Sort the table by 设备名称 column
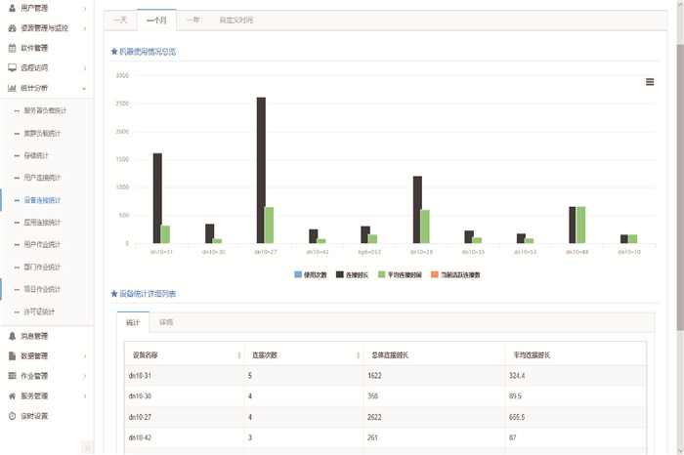 [181, 355]
